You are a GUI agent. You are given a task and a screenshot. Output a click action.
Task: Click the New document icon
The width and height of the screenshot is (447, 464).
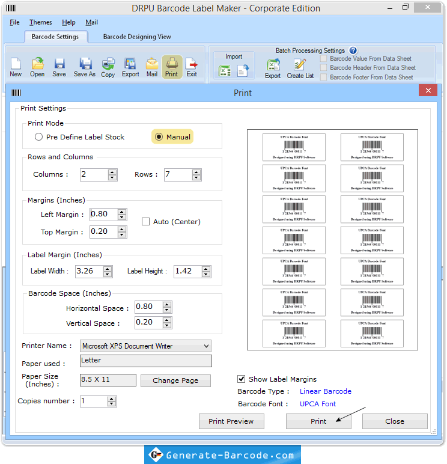(16, 67)
